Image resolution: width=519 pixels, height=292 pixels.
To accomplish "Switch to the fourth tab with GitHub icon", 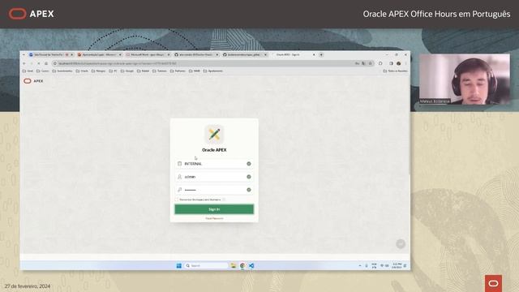I will tap(196, 54).
